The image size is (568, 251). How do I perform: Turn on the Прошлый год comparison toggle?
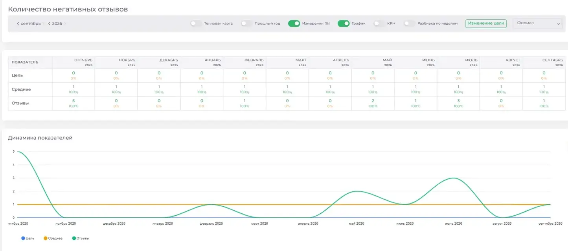246,24
